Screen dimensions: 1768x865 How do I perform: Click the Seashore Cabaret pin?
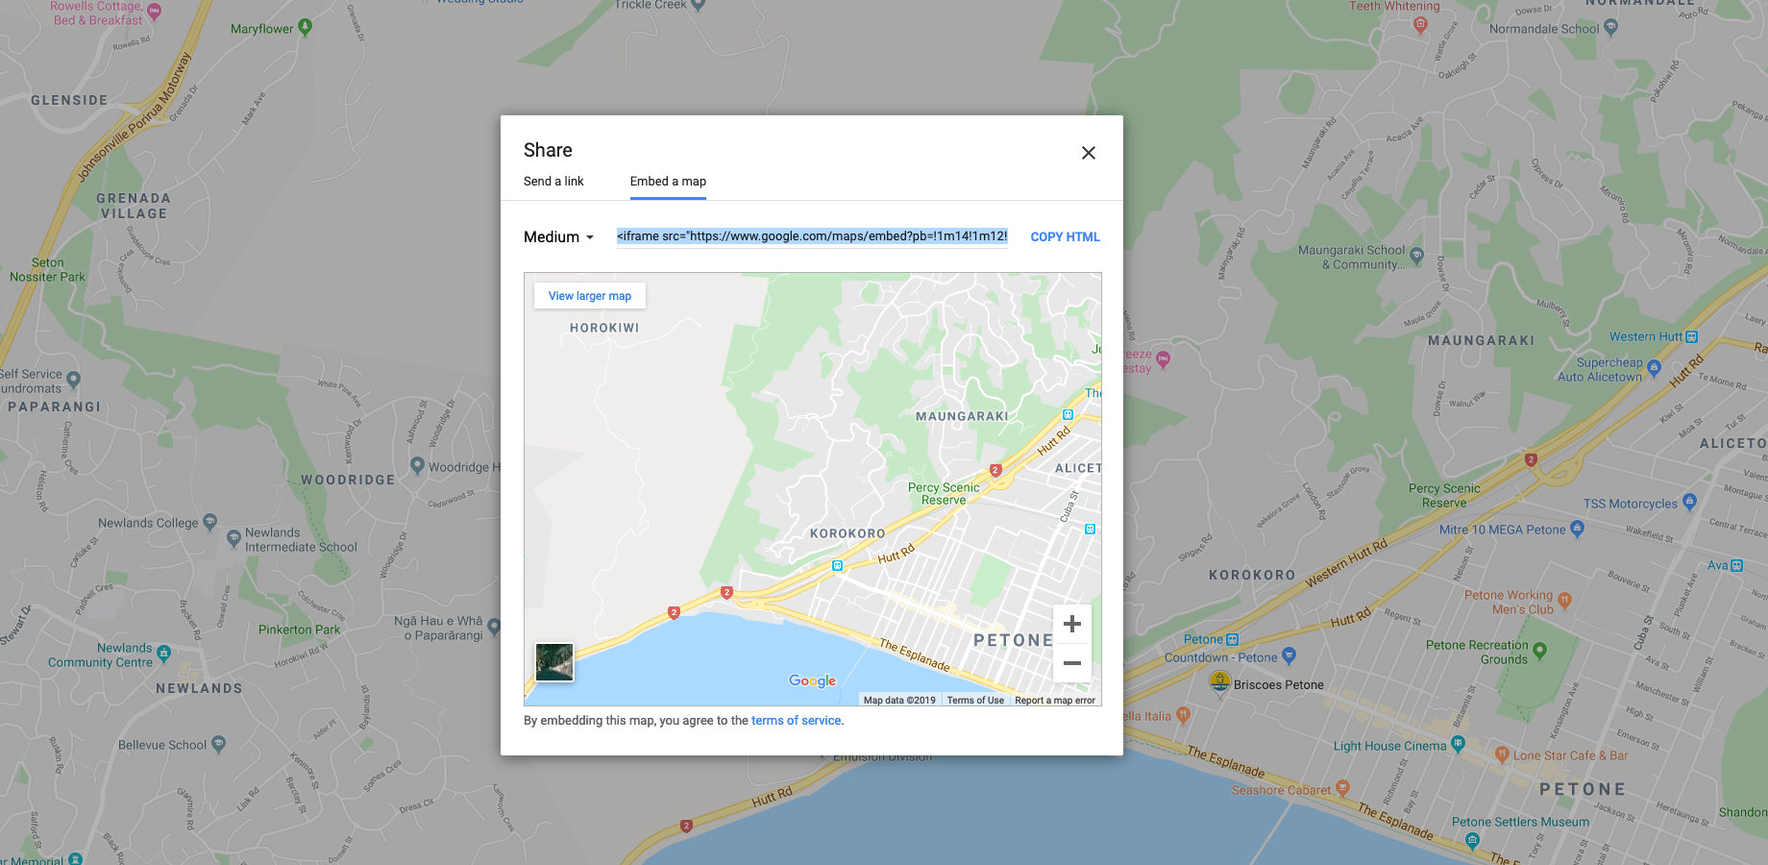tap(1343, 788)
